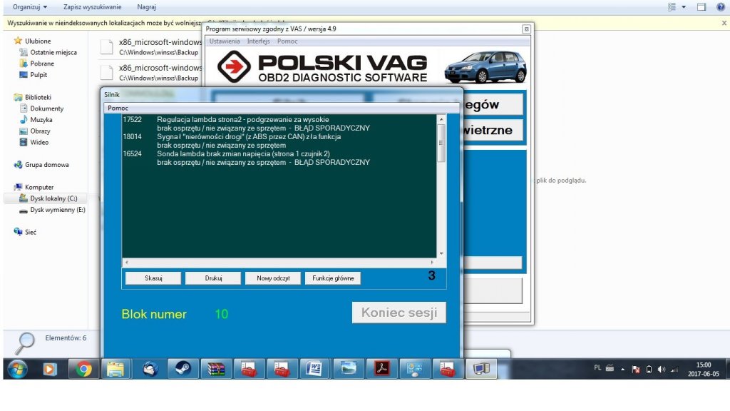Open Funkcje główne from the fault window
Image resolution: width=730 pixels, height=411 pixels.
click(333, 278)
